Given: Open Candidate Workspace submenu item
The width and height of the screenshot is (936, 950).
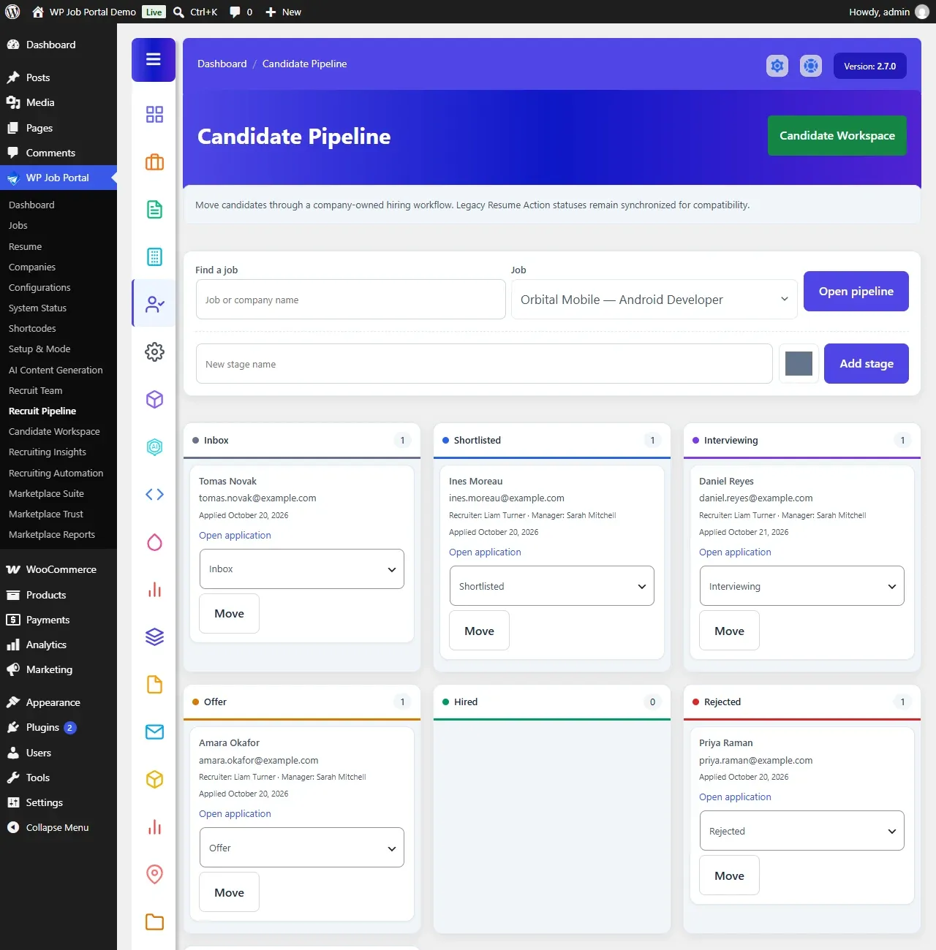Looking at the screenshot, I should click(54, 431).
